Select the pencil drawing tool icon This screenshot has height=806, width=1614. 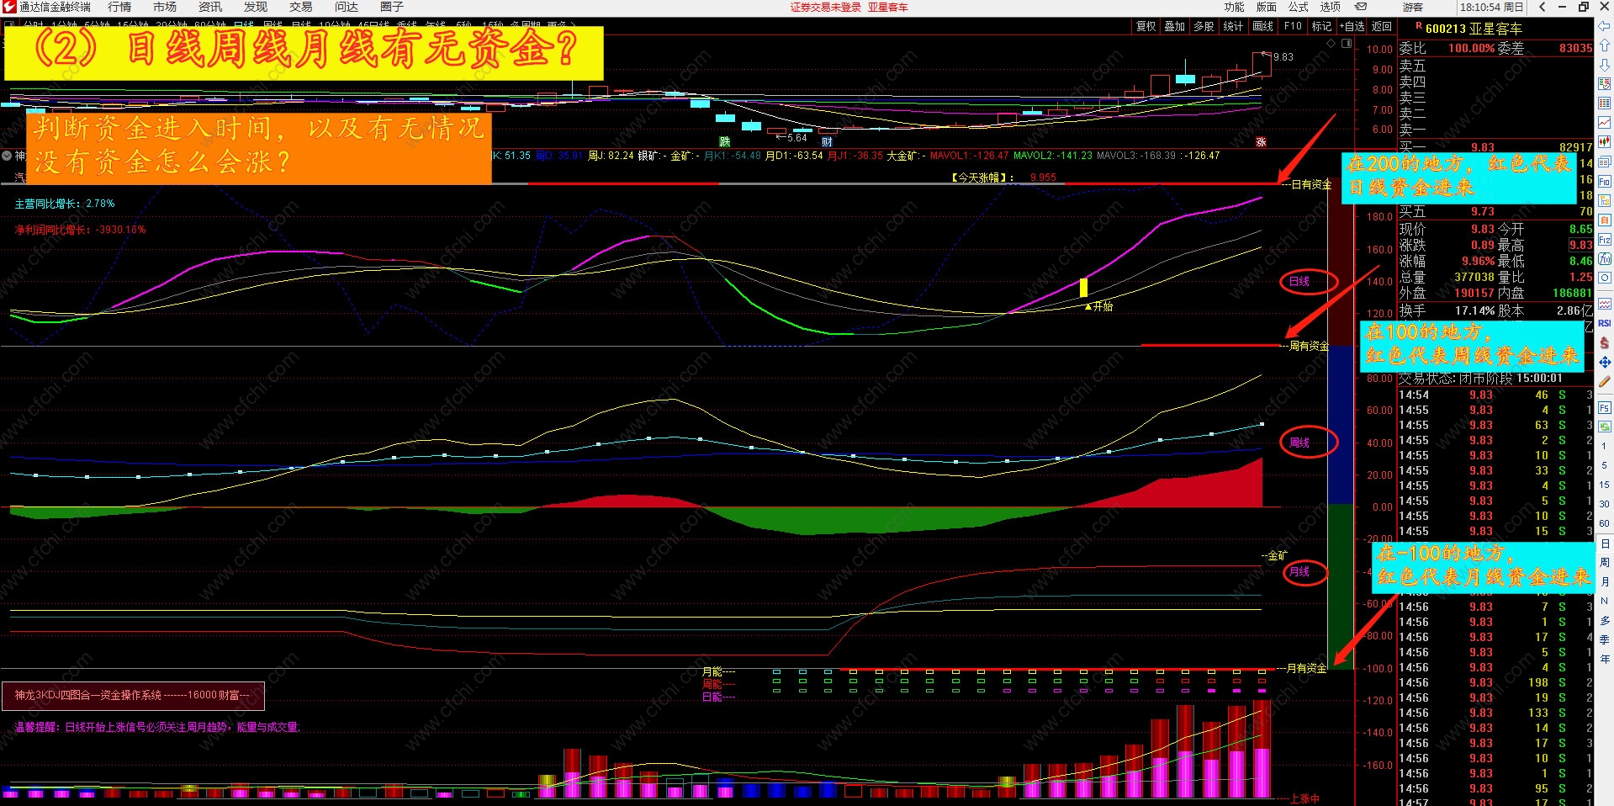(x=1605, y=382)
